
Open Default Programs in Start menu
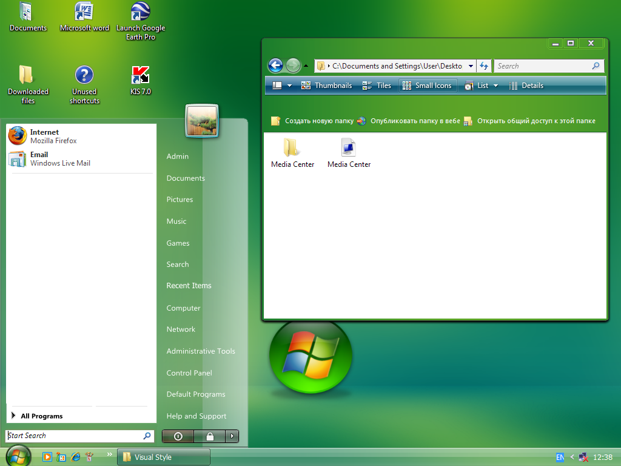(x=196, y=394)
